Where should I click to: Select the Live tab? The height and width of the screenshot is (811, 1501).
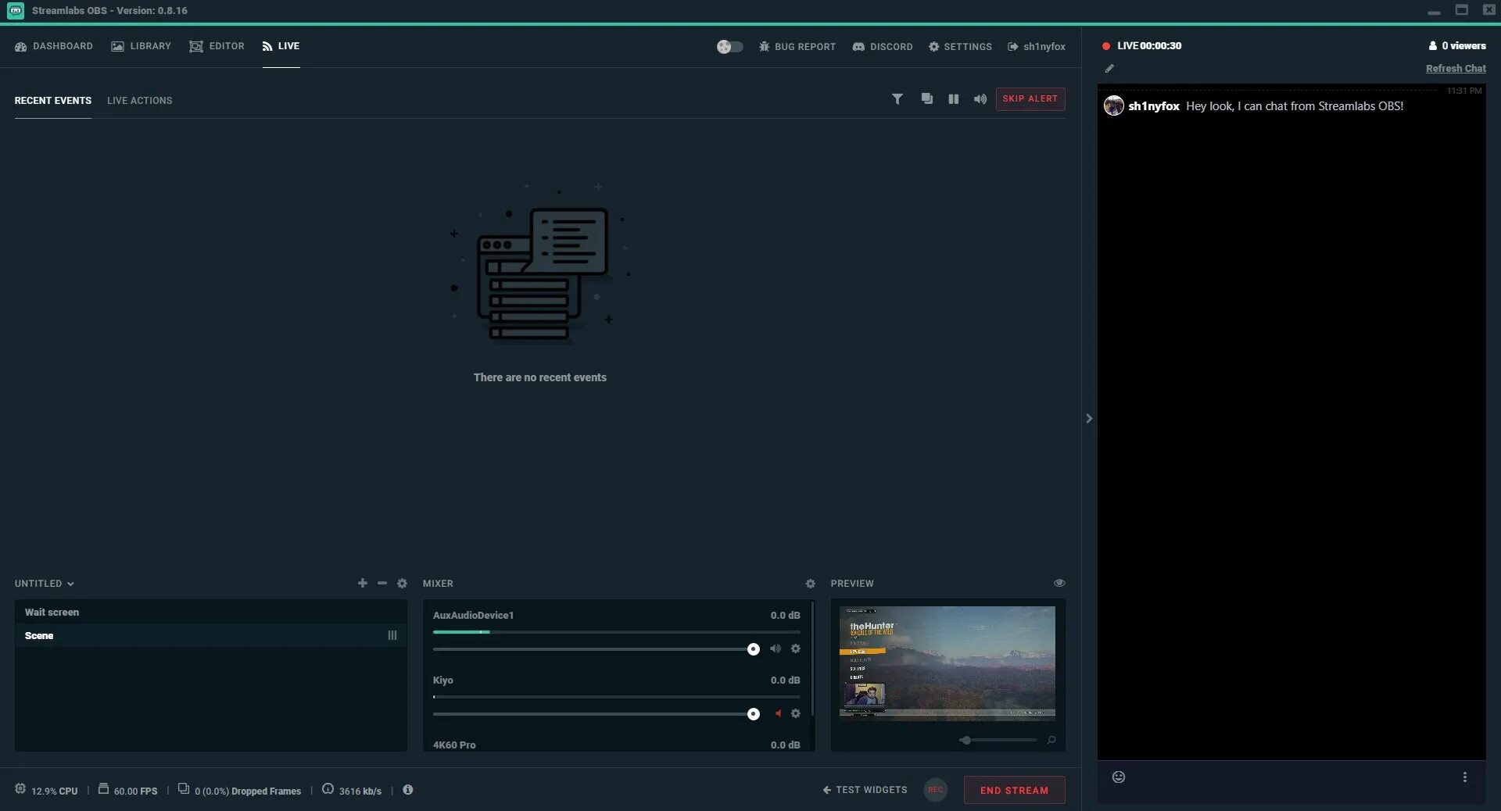click(281, 46)
